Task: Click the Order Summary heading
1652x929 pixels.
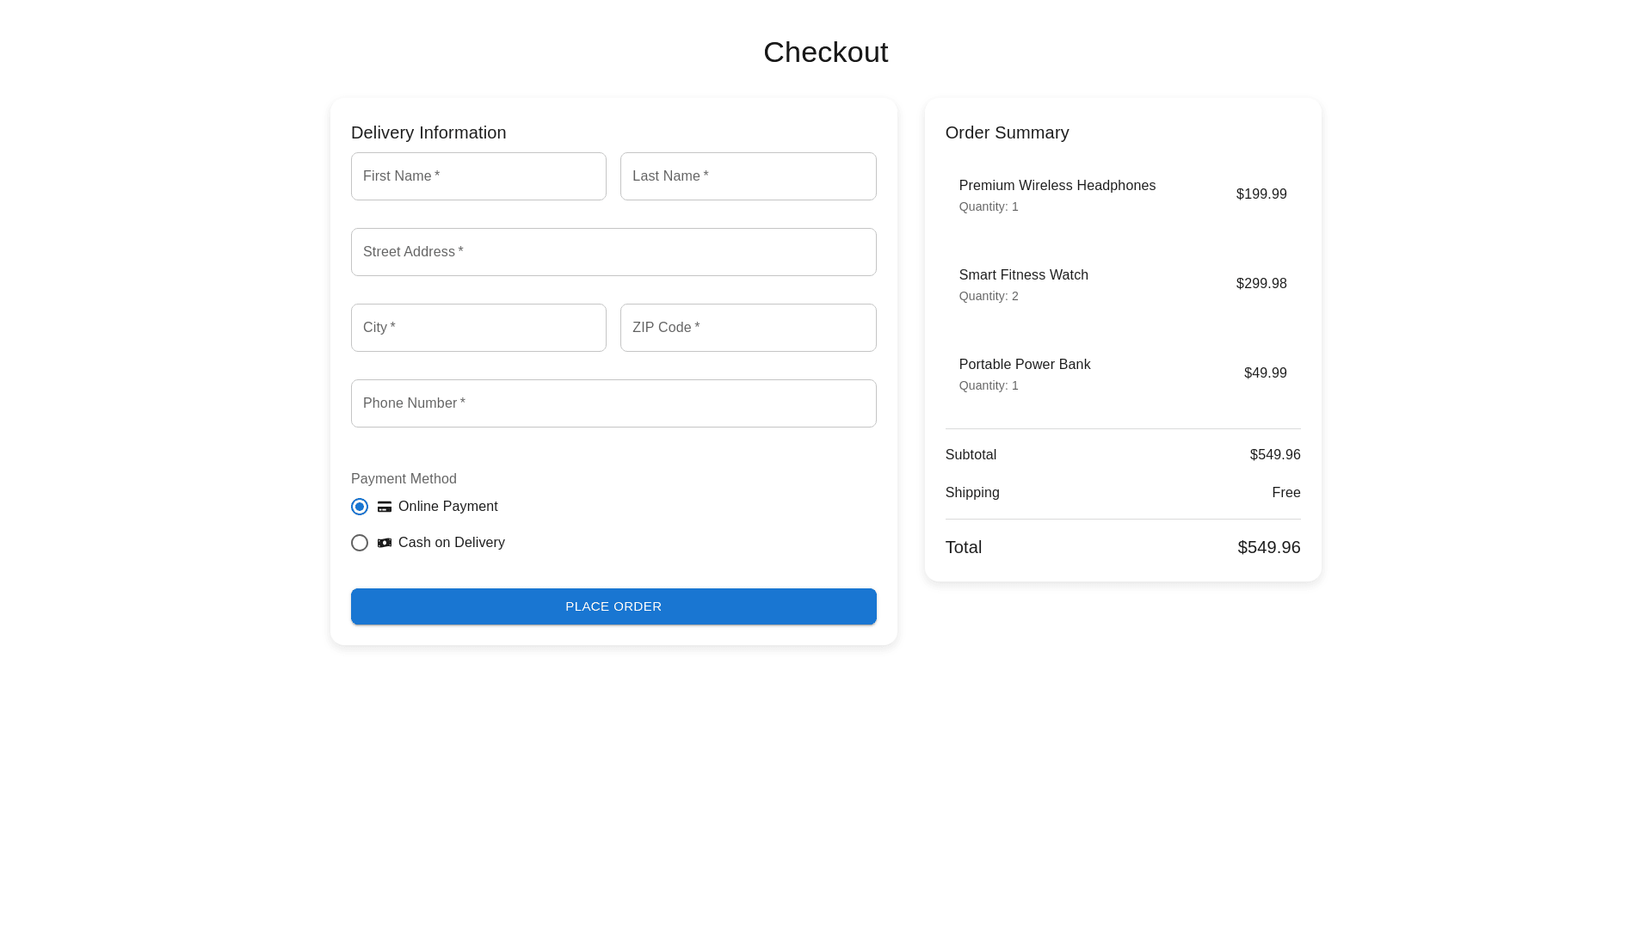Action: tap(1007, 132)
